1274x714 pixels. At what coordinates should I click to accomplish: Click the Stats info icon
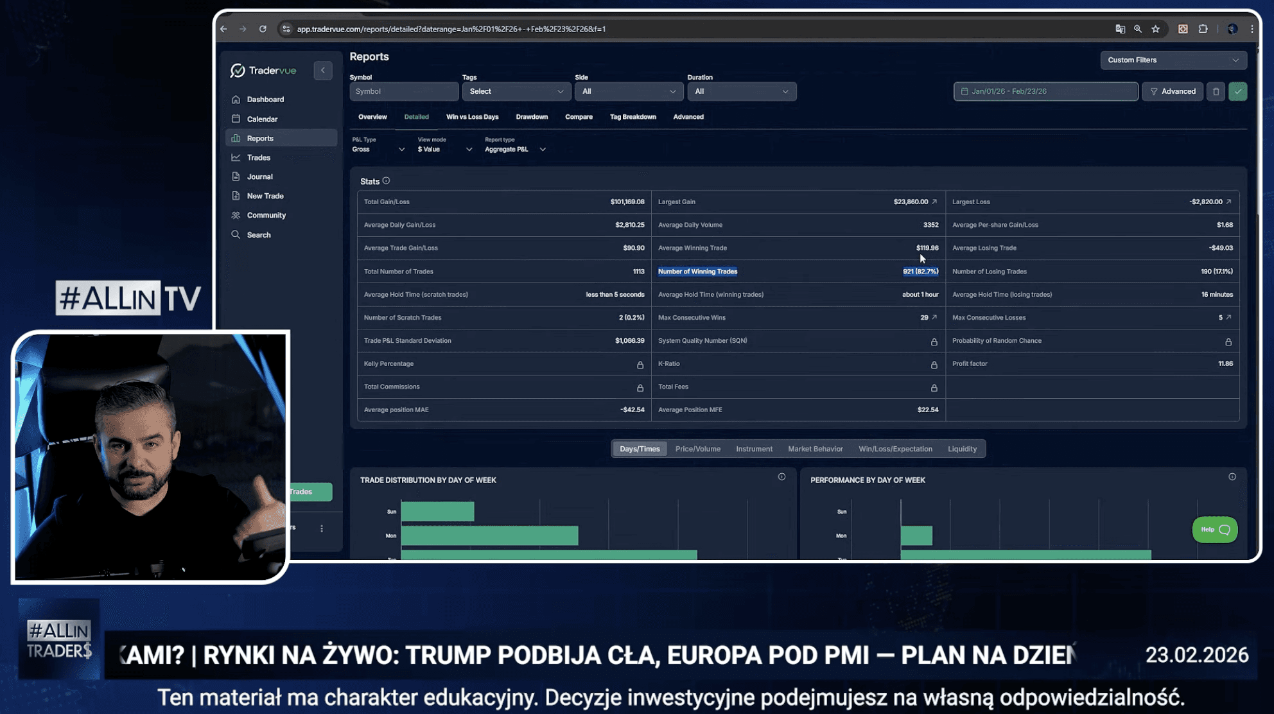click(386, 181)
